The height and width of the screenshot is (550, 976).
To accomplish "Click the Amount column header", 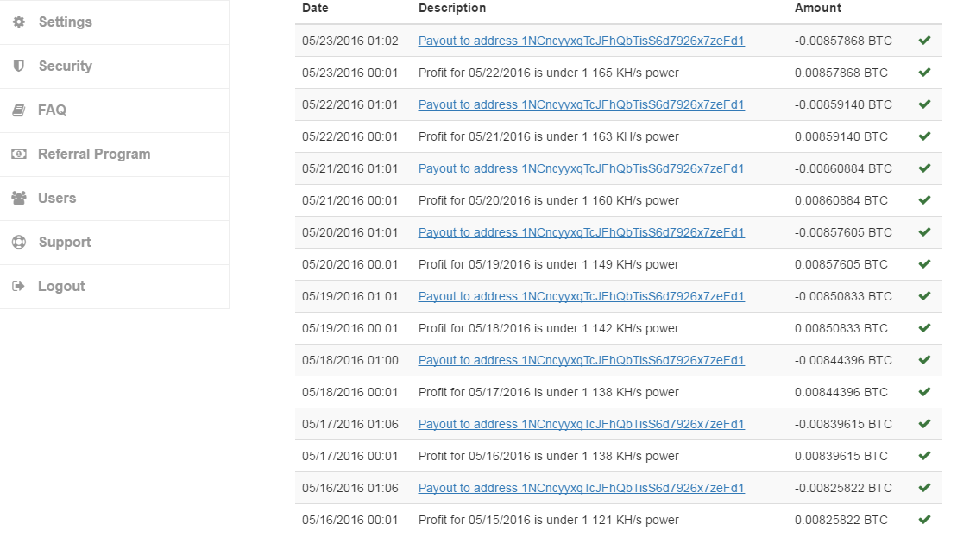I will 817,8.
